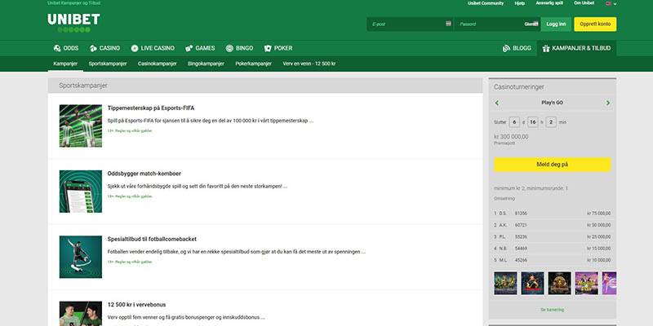
Task: Open 12 500 kr i vervebonus title
Action: (136, 305)
